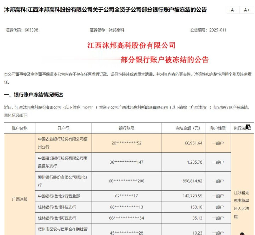Click 一般户 in the 159.10 row

click(x=218, y=207)
